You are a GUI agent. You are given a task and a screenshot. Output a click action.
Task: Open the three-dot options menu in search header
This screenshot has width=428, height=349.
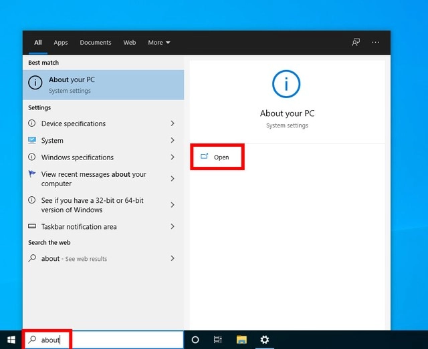pyautogui.click(x=376, y=42)
